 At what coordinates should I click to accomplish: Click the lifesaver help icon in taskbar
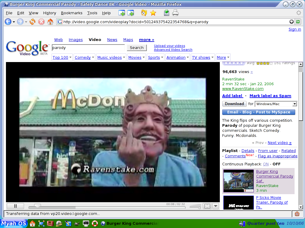tap(95, 224)
